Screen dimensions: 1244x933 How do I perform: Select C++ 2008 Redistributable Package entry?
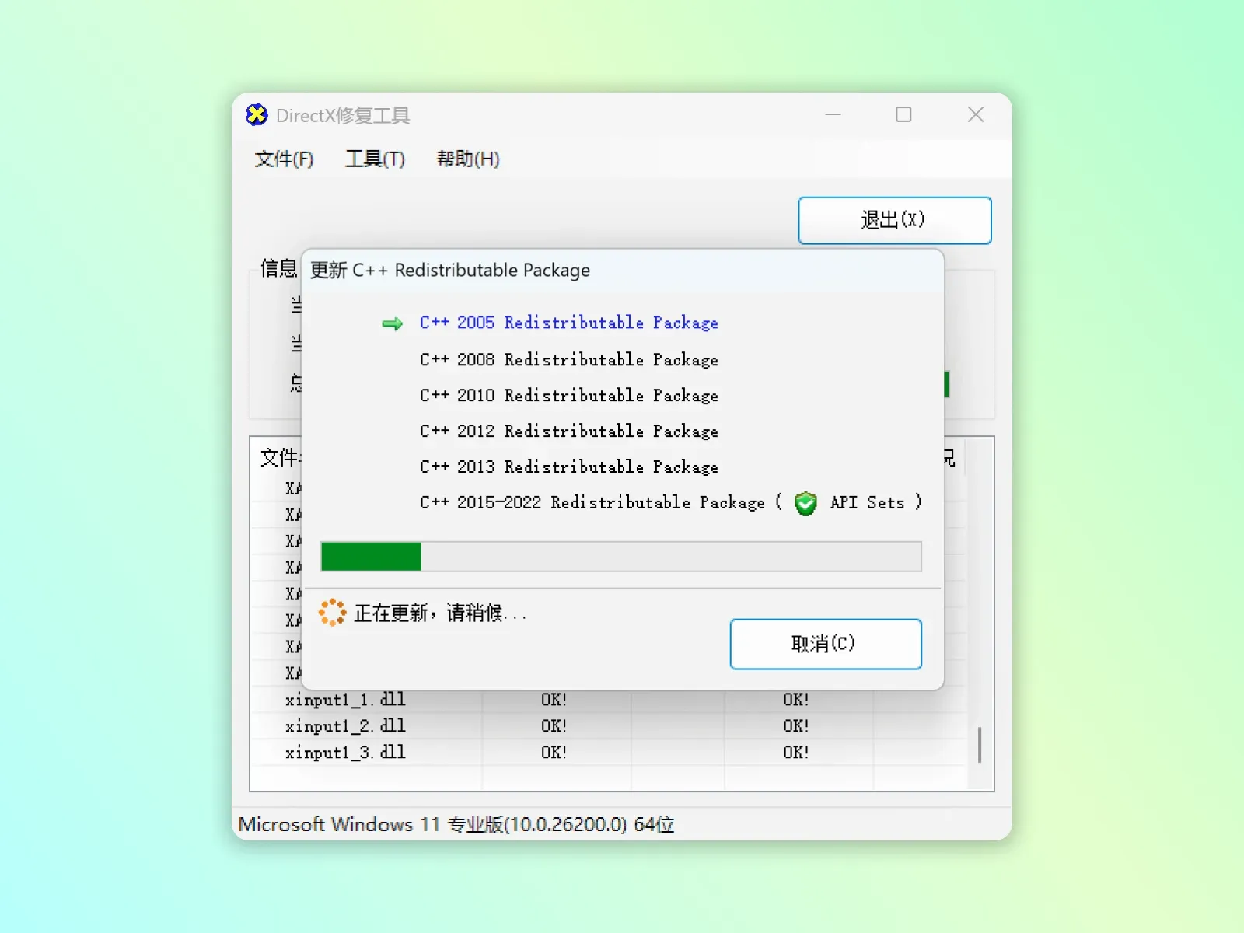[x=568, y=359]
